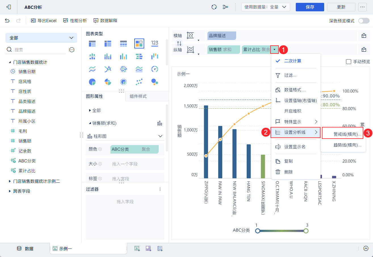The width and height of the screenshot is (373, 257).
Task: Enable the 手动预览 checkbox
Action: click(349, 62)
